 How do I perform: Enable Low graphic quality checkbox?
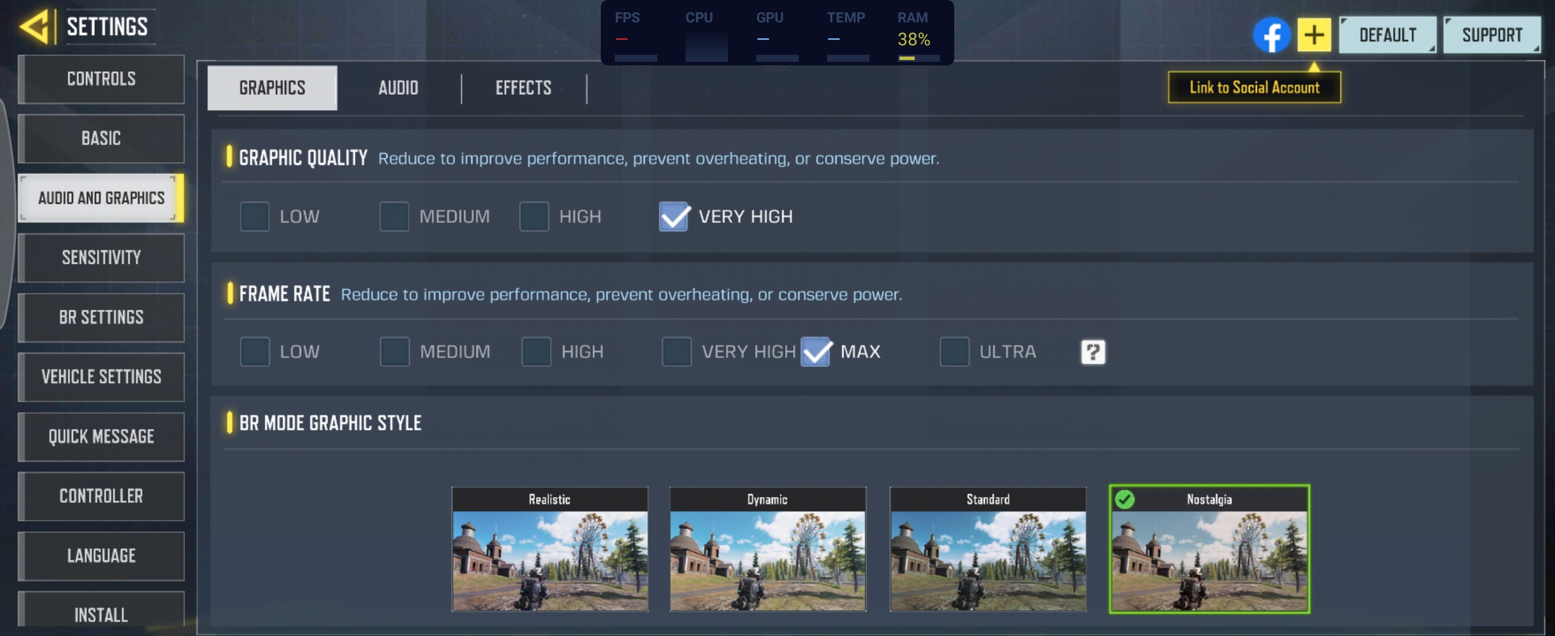pos(254,217)
